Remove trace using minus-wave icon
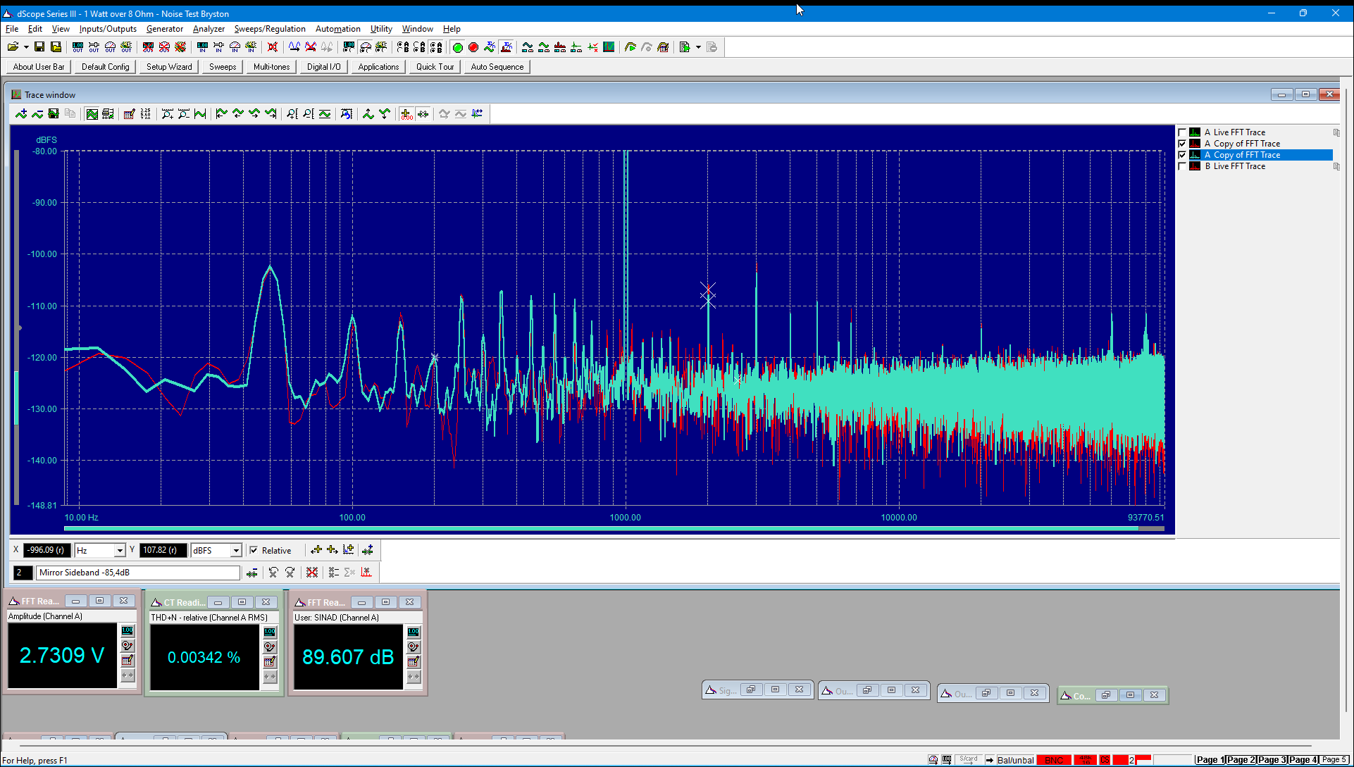The image size is (1354, 767). [37, 114]
